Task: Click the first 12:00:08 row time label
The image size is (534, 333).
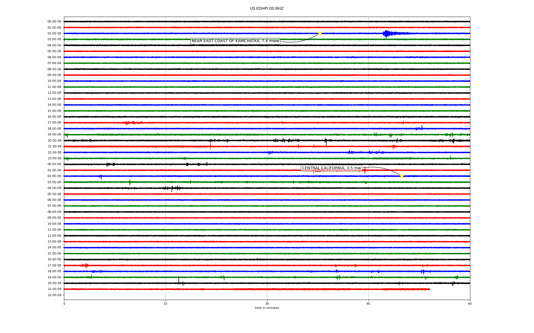Action: pos(54,93)
